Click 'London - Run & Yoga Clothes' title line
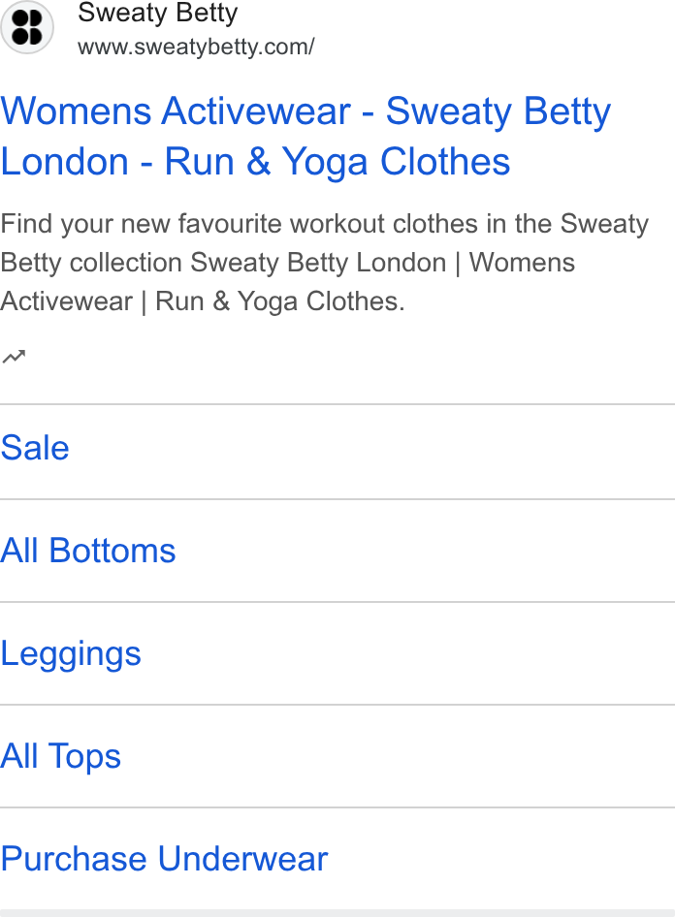The width and height of the screenshot is (675, 917). [x=255, y=162]
